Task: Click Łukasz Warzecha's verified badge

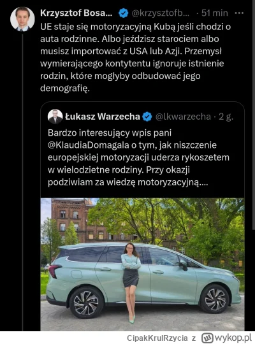Action: pyautogui.click(x=147, y=117)
